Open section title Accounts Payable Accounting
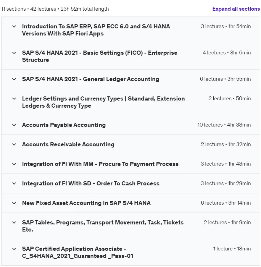The image size is (261, 267). pos(64,125)
